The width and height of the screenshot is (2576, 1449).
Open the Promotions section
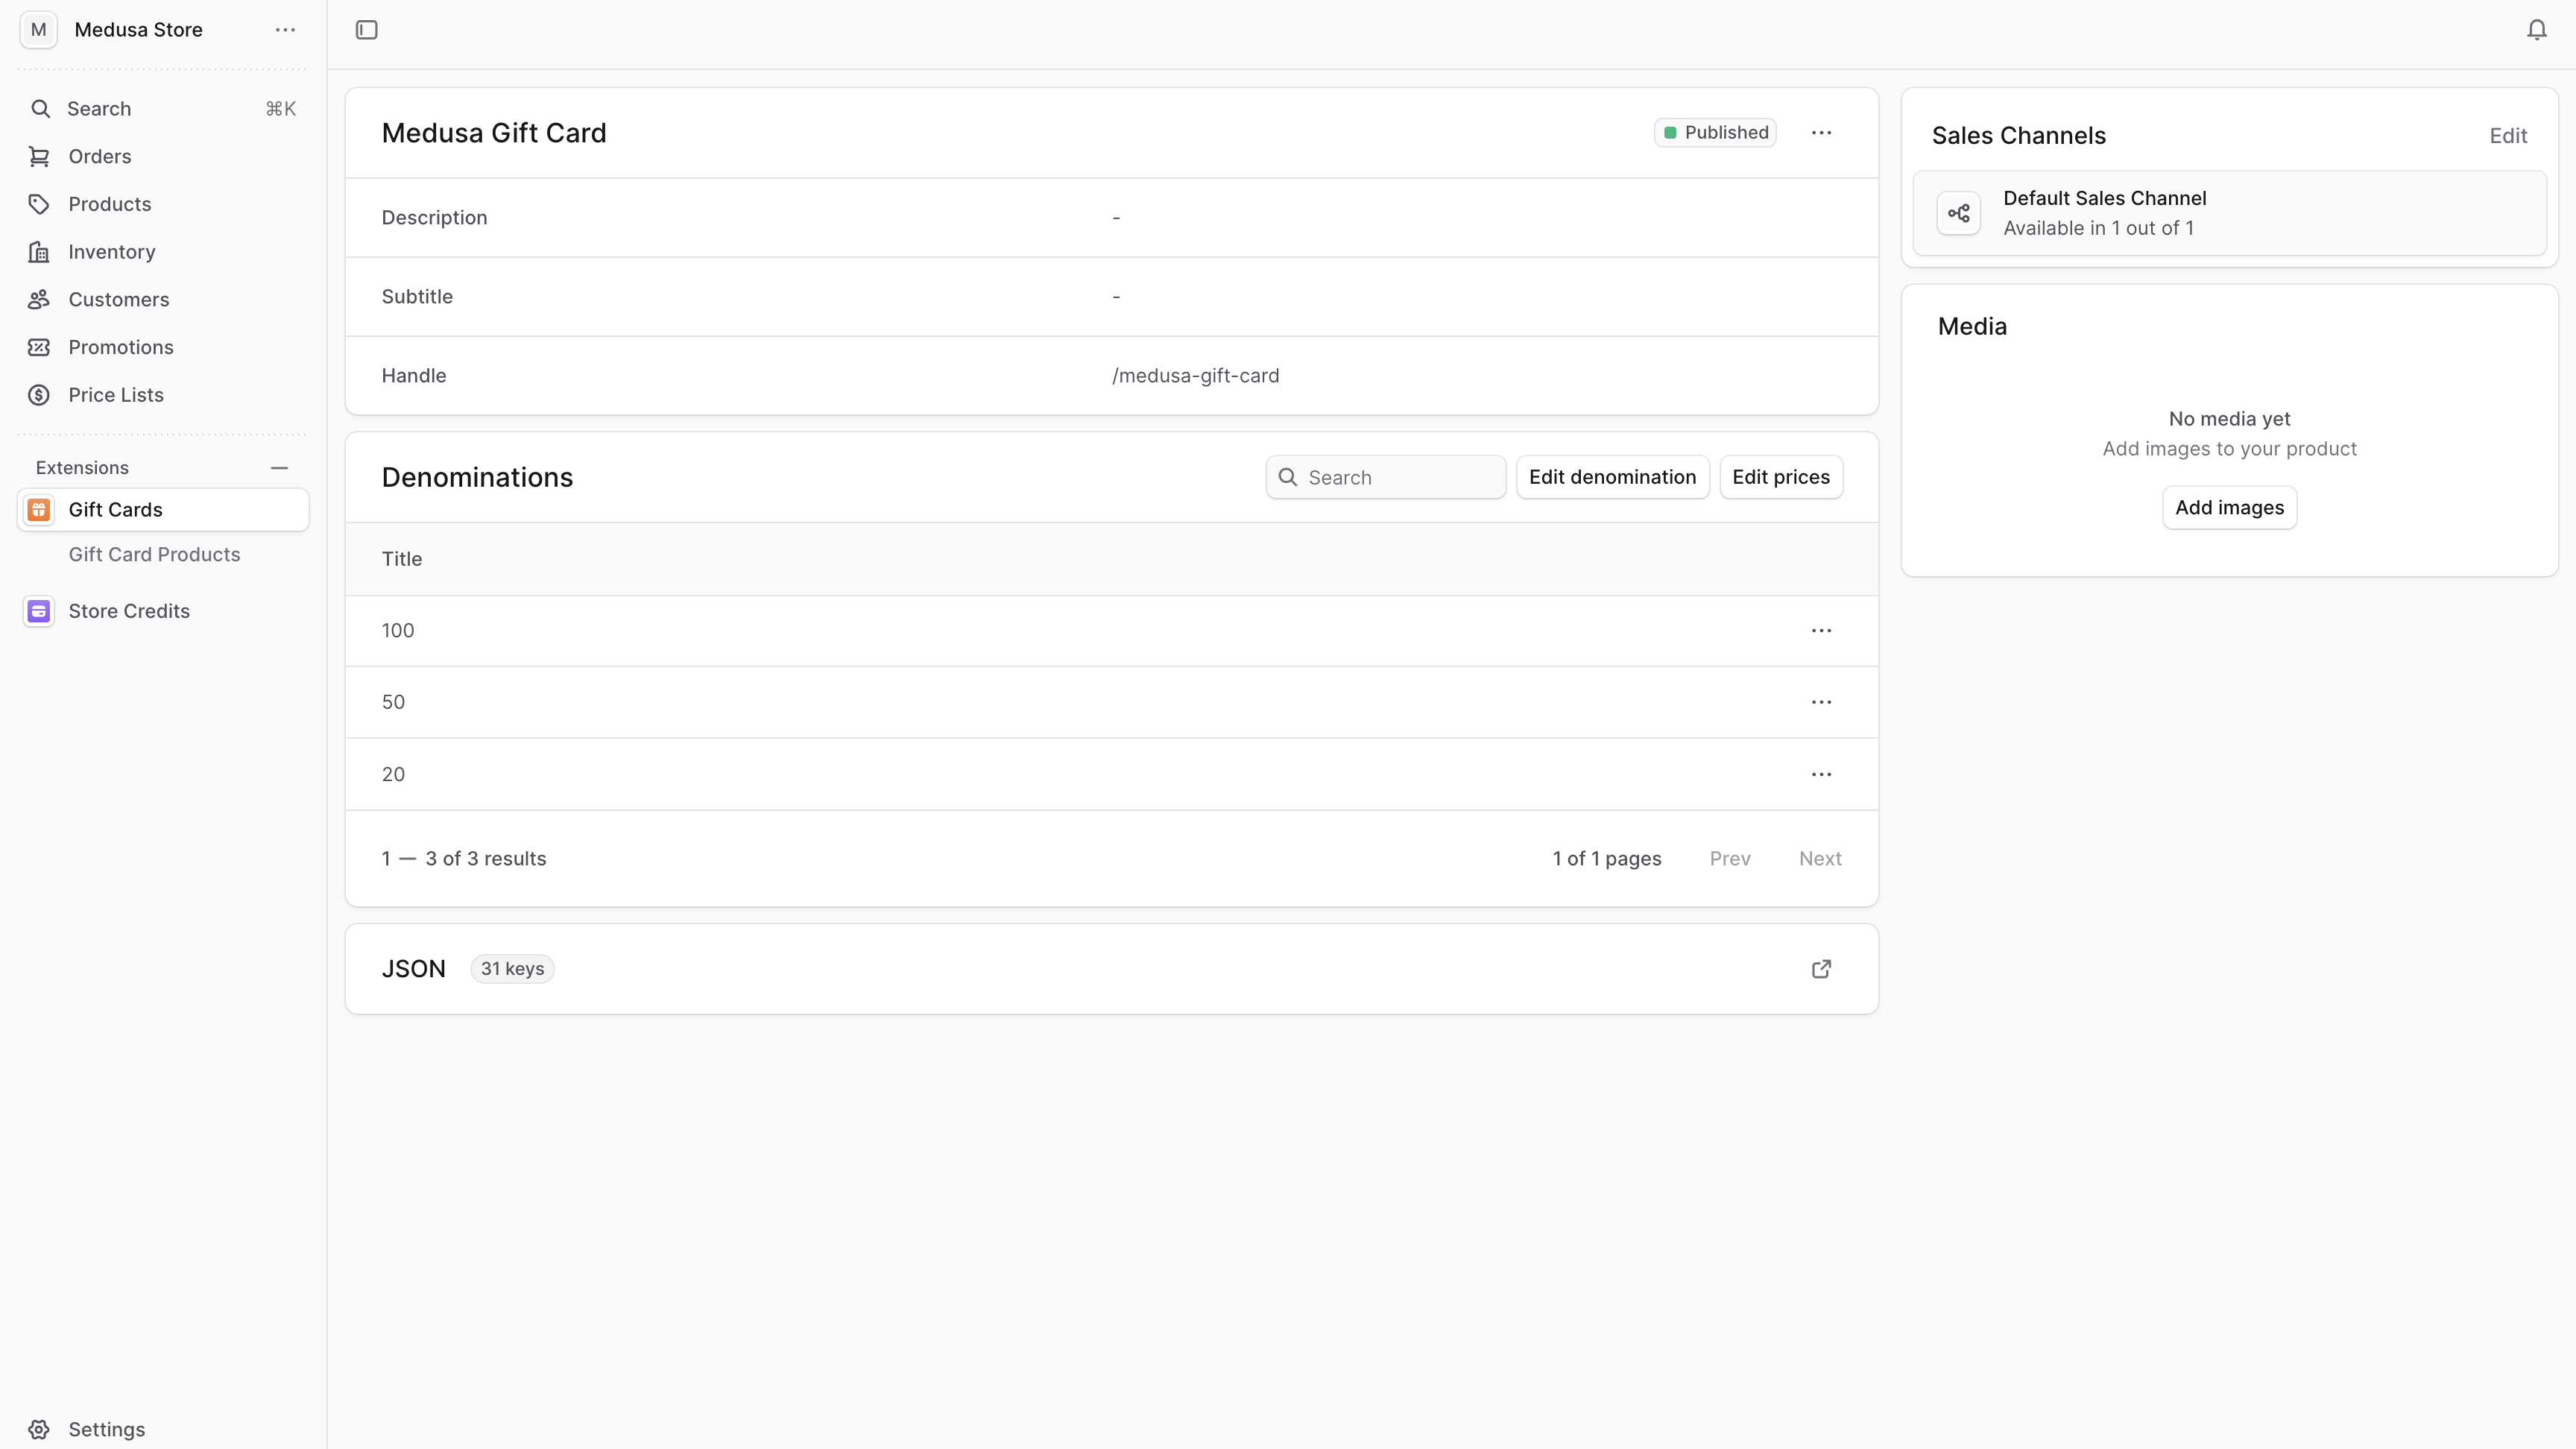click(x=120, y=347)
